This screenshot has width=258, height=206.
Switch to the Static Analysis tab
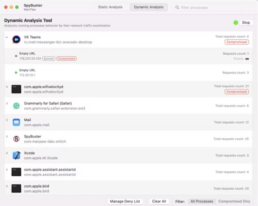click(x=110, y=7)
